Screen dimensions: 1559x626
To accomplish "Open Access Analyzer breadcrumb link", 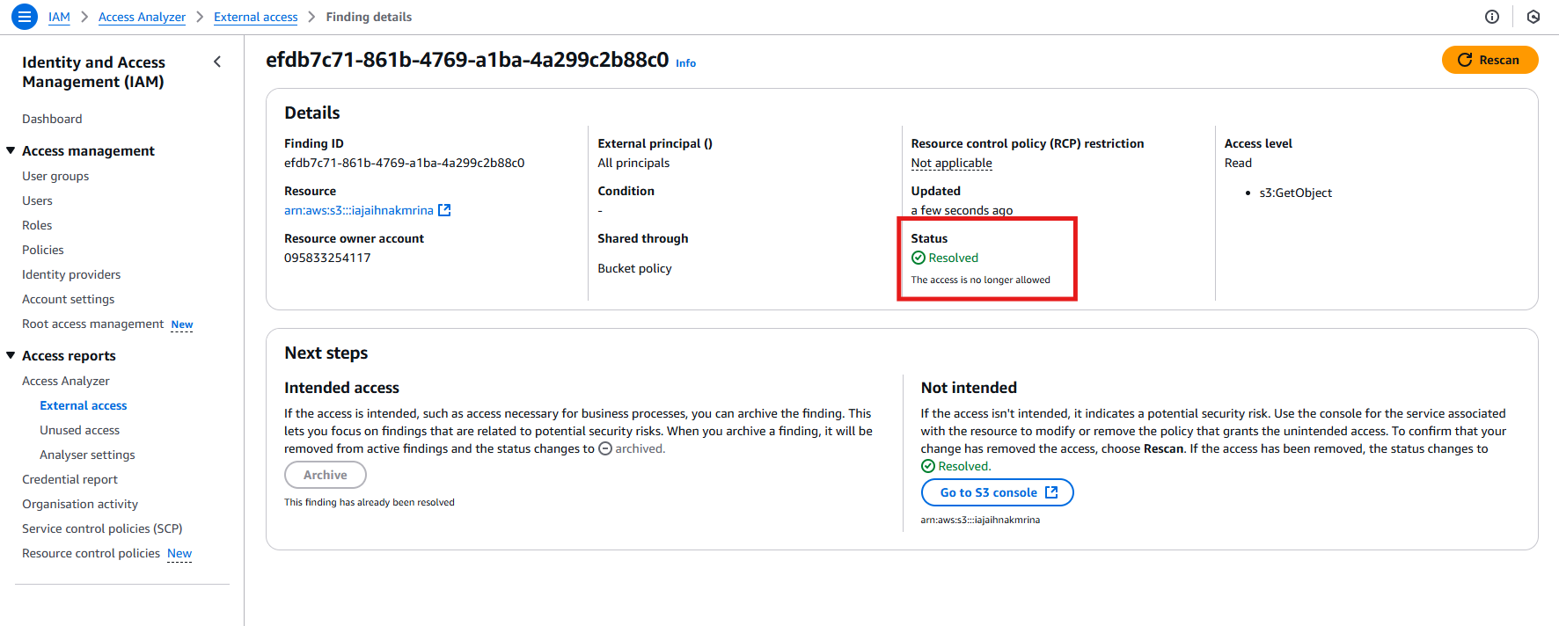I will pyautogui.click(x=142, y=17).
